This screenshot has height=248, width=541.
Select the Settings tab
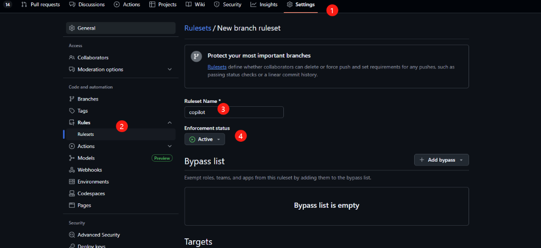click(300, 4)
